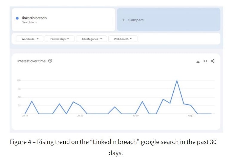
Task: Click the Jul 30 axis label
Action: pyautogui.click(x=136, y=116)
